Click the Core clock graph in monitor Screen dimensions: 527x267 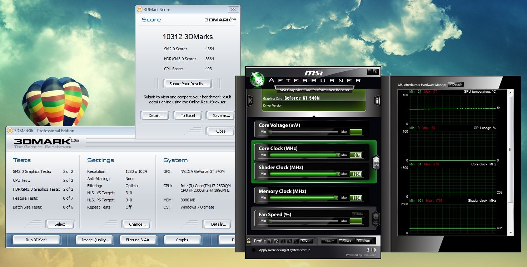(x=452, y=182)
